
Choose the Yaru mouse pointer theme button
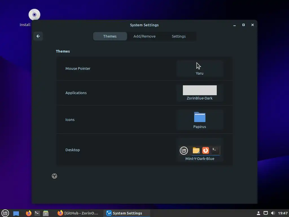point(200,68)
